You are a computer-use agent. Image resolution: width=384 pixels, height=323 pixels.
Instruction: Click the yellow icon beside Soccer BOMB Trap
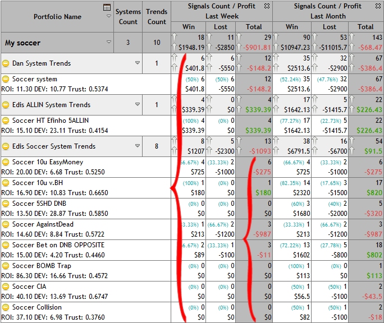click(6, 266)
